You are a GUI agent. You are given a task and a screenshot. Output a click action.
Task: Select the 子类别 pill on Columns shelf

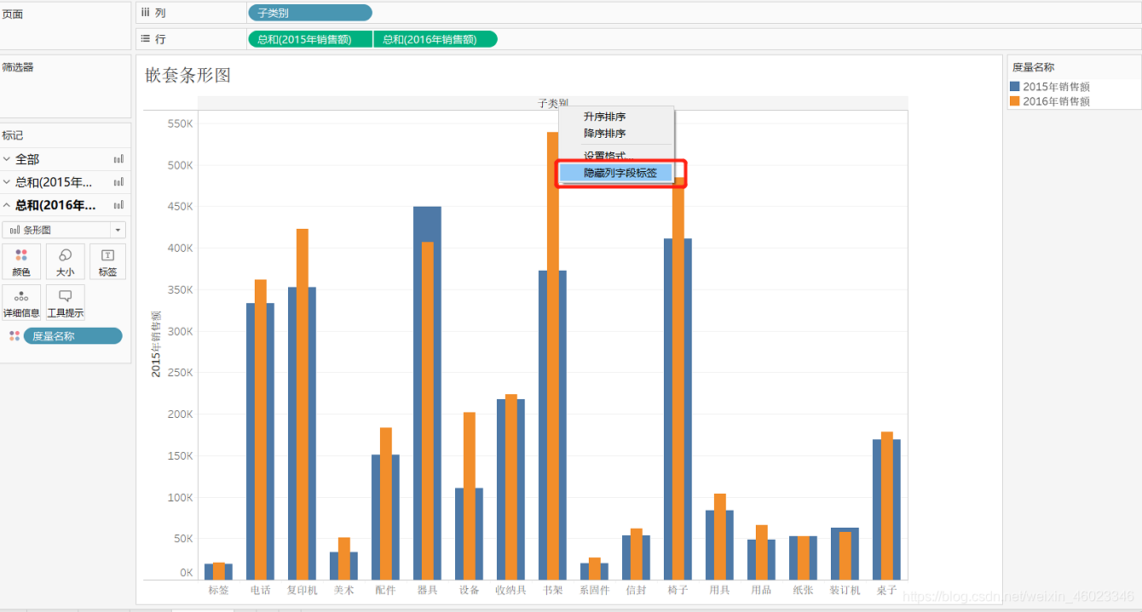tap(309, 13)
